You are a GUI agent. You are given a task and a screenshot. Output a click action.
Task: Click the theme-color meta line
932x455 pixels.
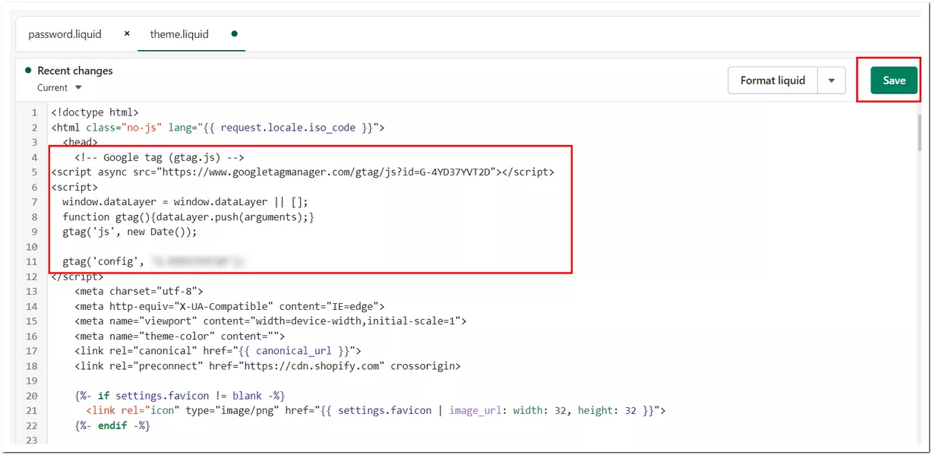point(180,336)
